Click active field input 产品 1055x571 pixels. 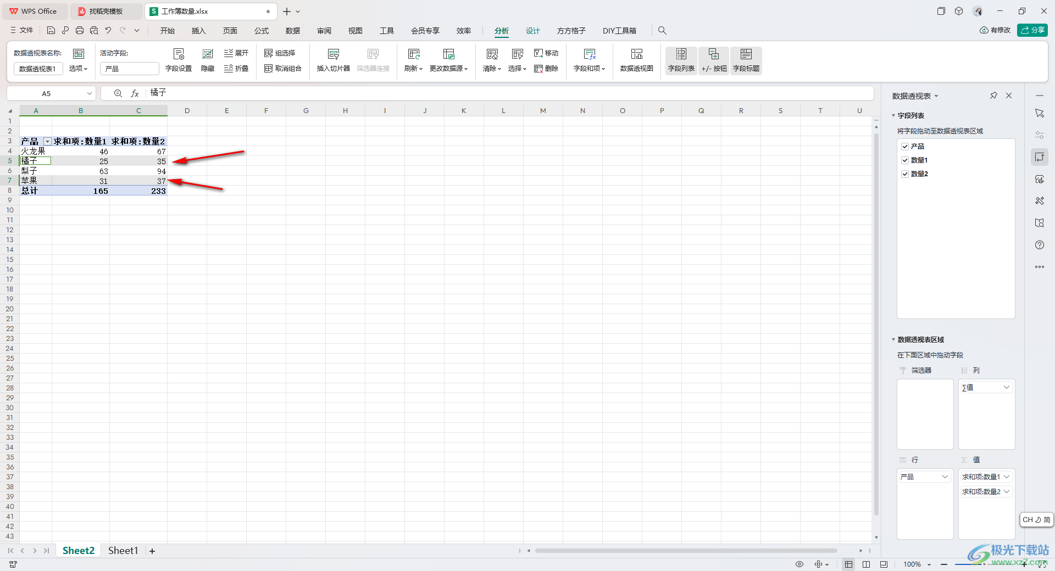point(129,69)
